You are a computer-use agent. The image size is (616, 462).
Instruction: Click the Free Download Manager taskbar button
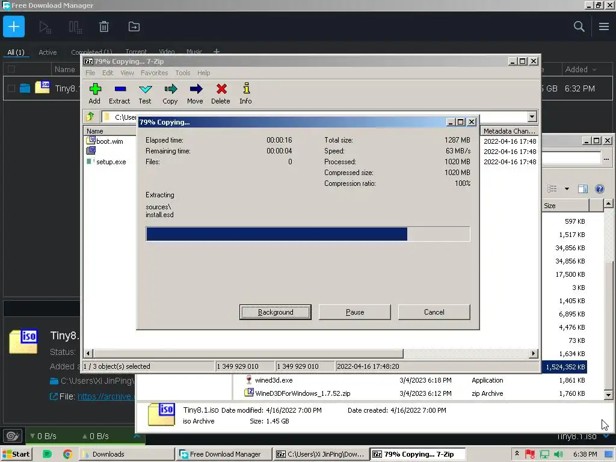click(224, 454)
